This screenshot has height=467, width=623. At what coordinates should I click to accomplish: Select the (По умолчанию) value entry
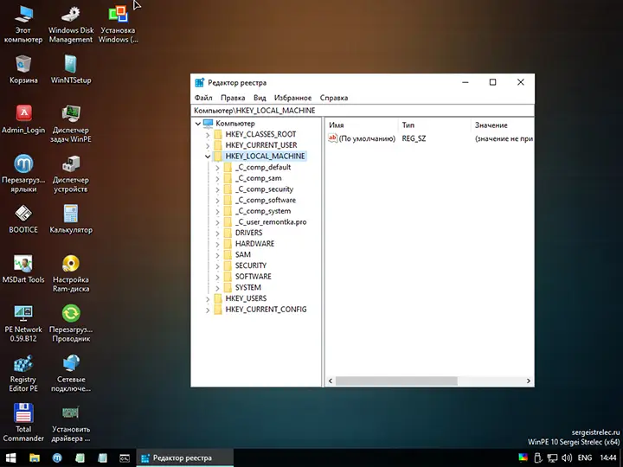click(362, 138)
